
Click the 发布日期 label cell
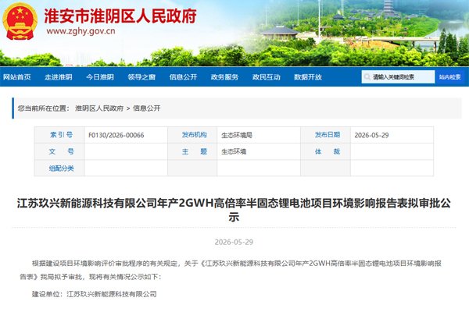pos(326,135)
